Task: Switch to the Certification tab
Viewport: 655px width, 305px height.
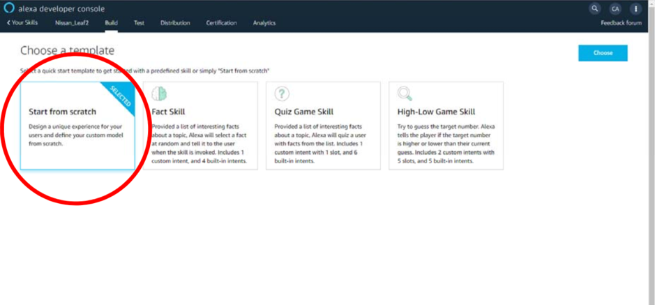Action: (221, 23)
